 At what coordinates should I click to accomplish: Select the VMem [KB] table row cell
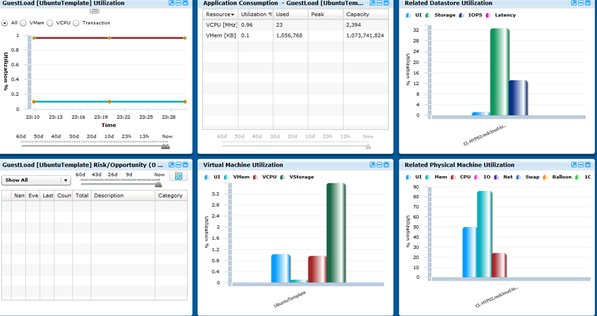coord(221,35)
